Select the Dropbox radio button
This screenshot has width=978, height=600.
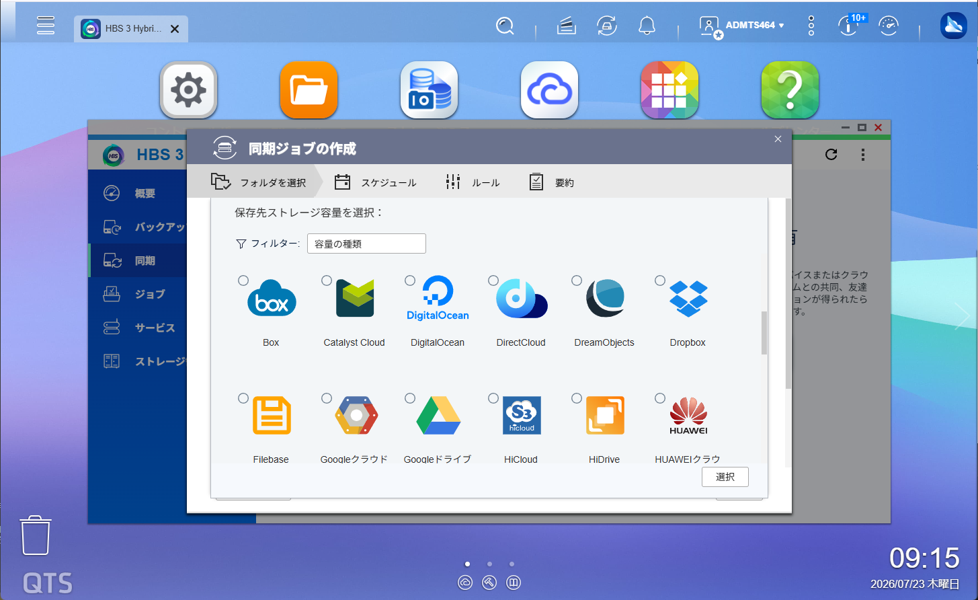click(x=660, y=280)
